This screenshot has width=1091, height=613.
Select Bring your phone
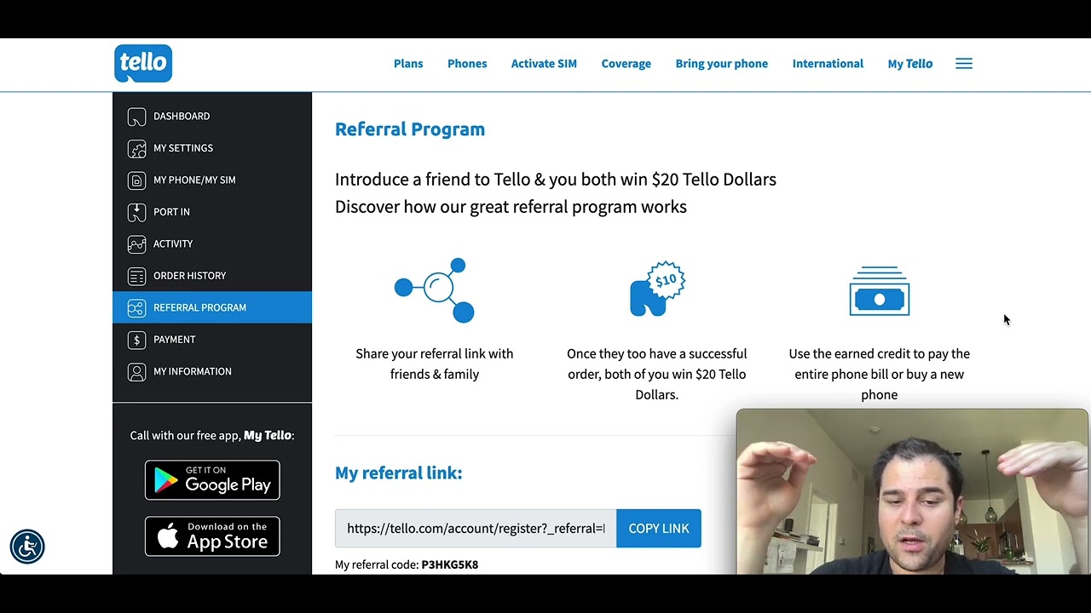722,64
